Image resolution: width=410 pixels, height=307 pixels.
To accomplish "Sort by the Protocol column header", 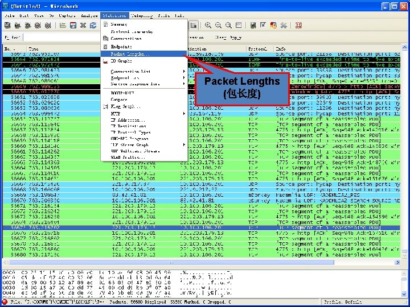I will tap(260, 49).
